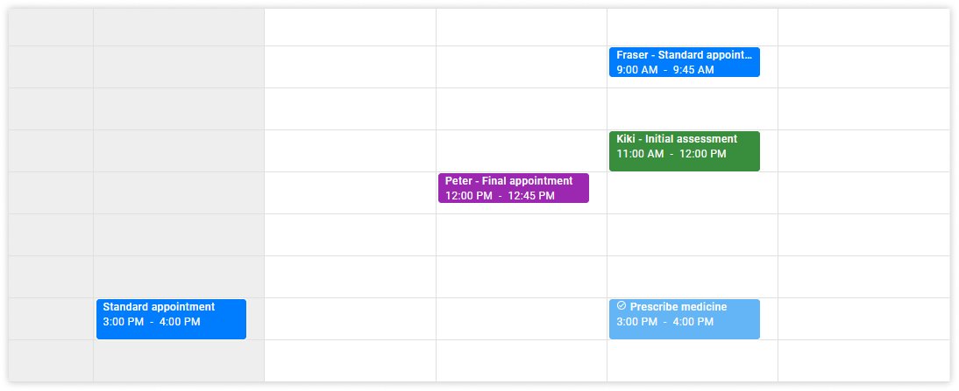Open the Prescribe medicine task
The width and height of the screenshot is (959, 391).
[684, 320]
